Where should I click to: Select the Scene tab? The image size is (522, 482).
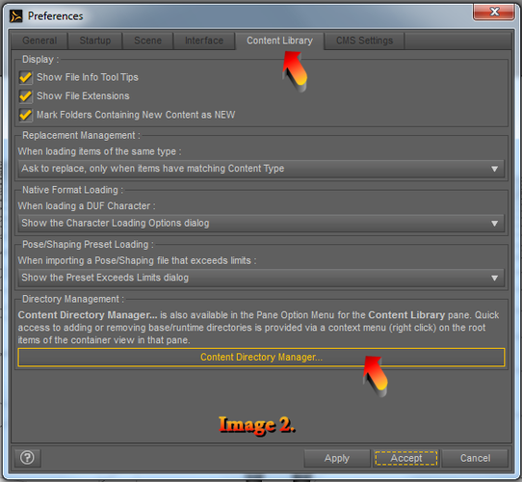(x=147, y=40)
